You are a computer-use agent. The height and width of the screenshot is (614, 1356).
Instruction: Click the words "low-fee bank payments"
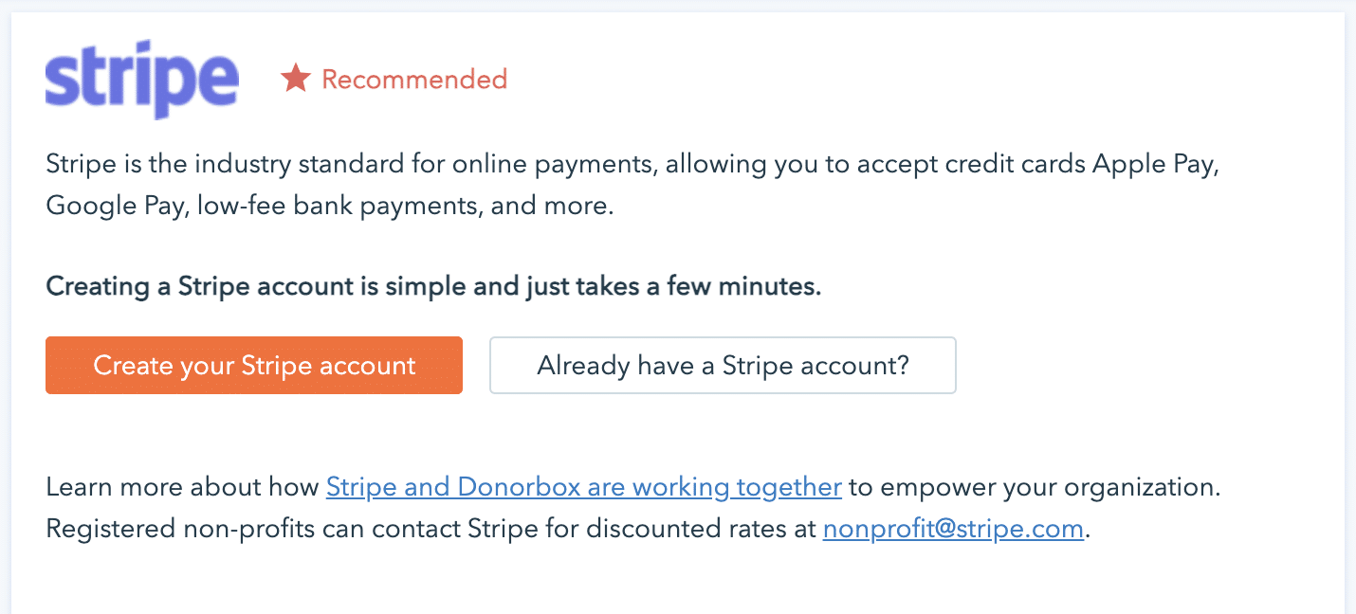coord(337,206)
